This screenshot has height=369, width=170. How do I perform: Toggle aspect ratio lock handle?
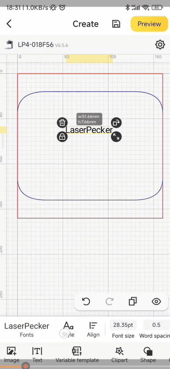point(62,137)
